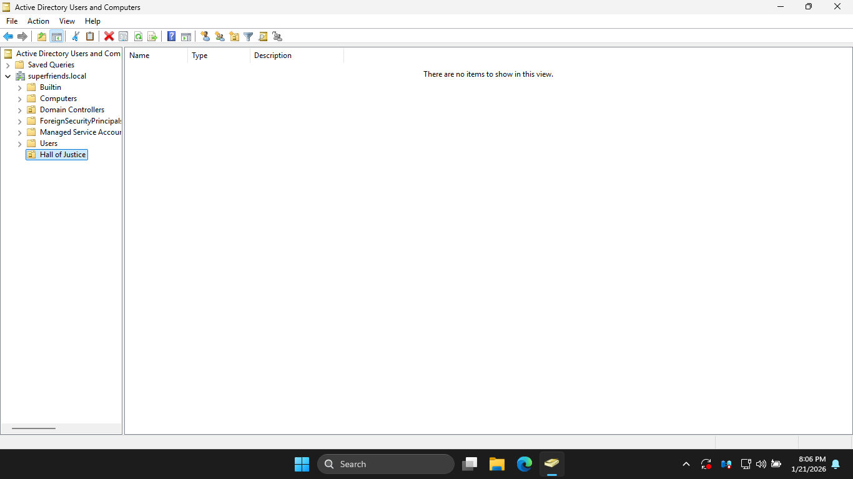Click the filter funnel icon
853x479 pixels.
248,37
